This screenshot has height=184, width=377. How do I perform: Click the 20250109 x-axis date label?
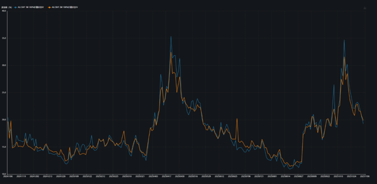(74, 177)
